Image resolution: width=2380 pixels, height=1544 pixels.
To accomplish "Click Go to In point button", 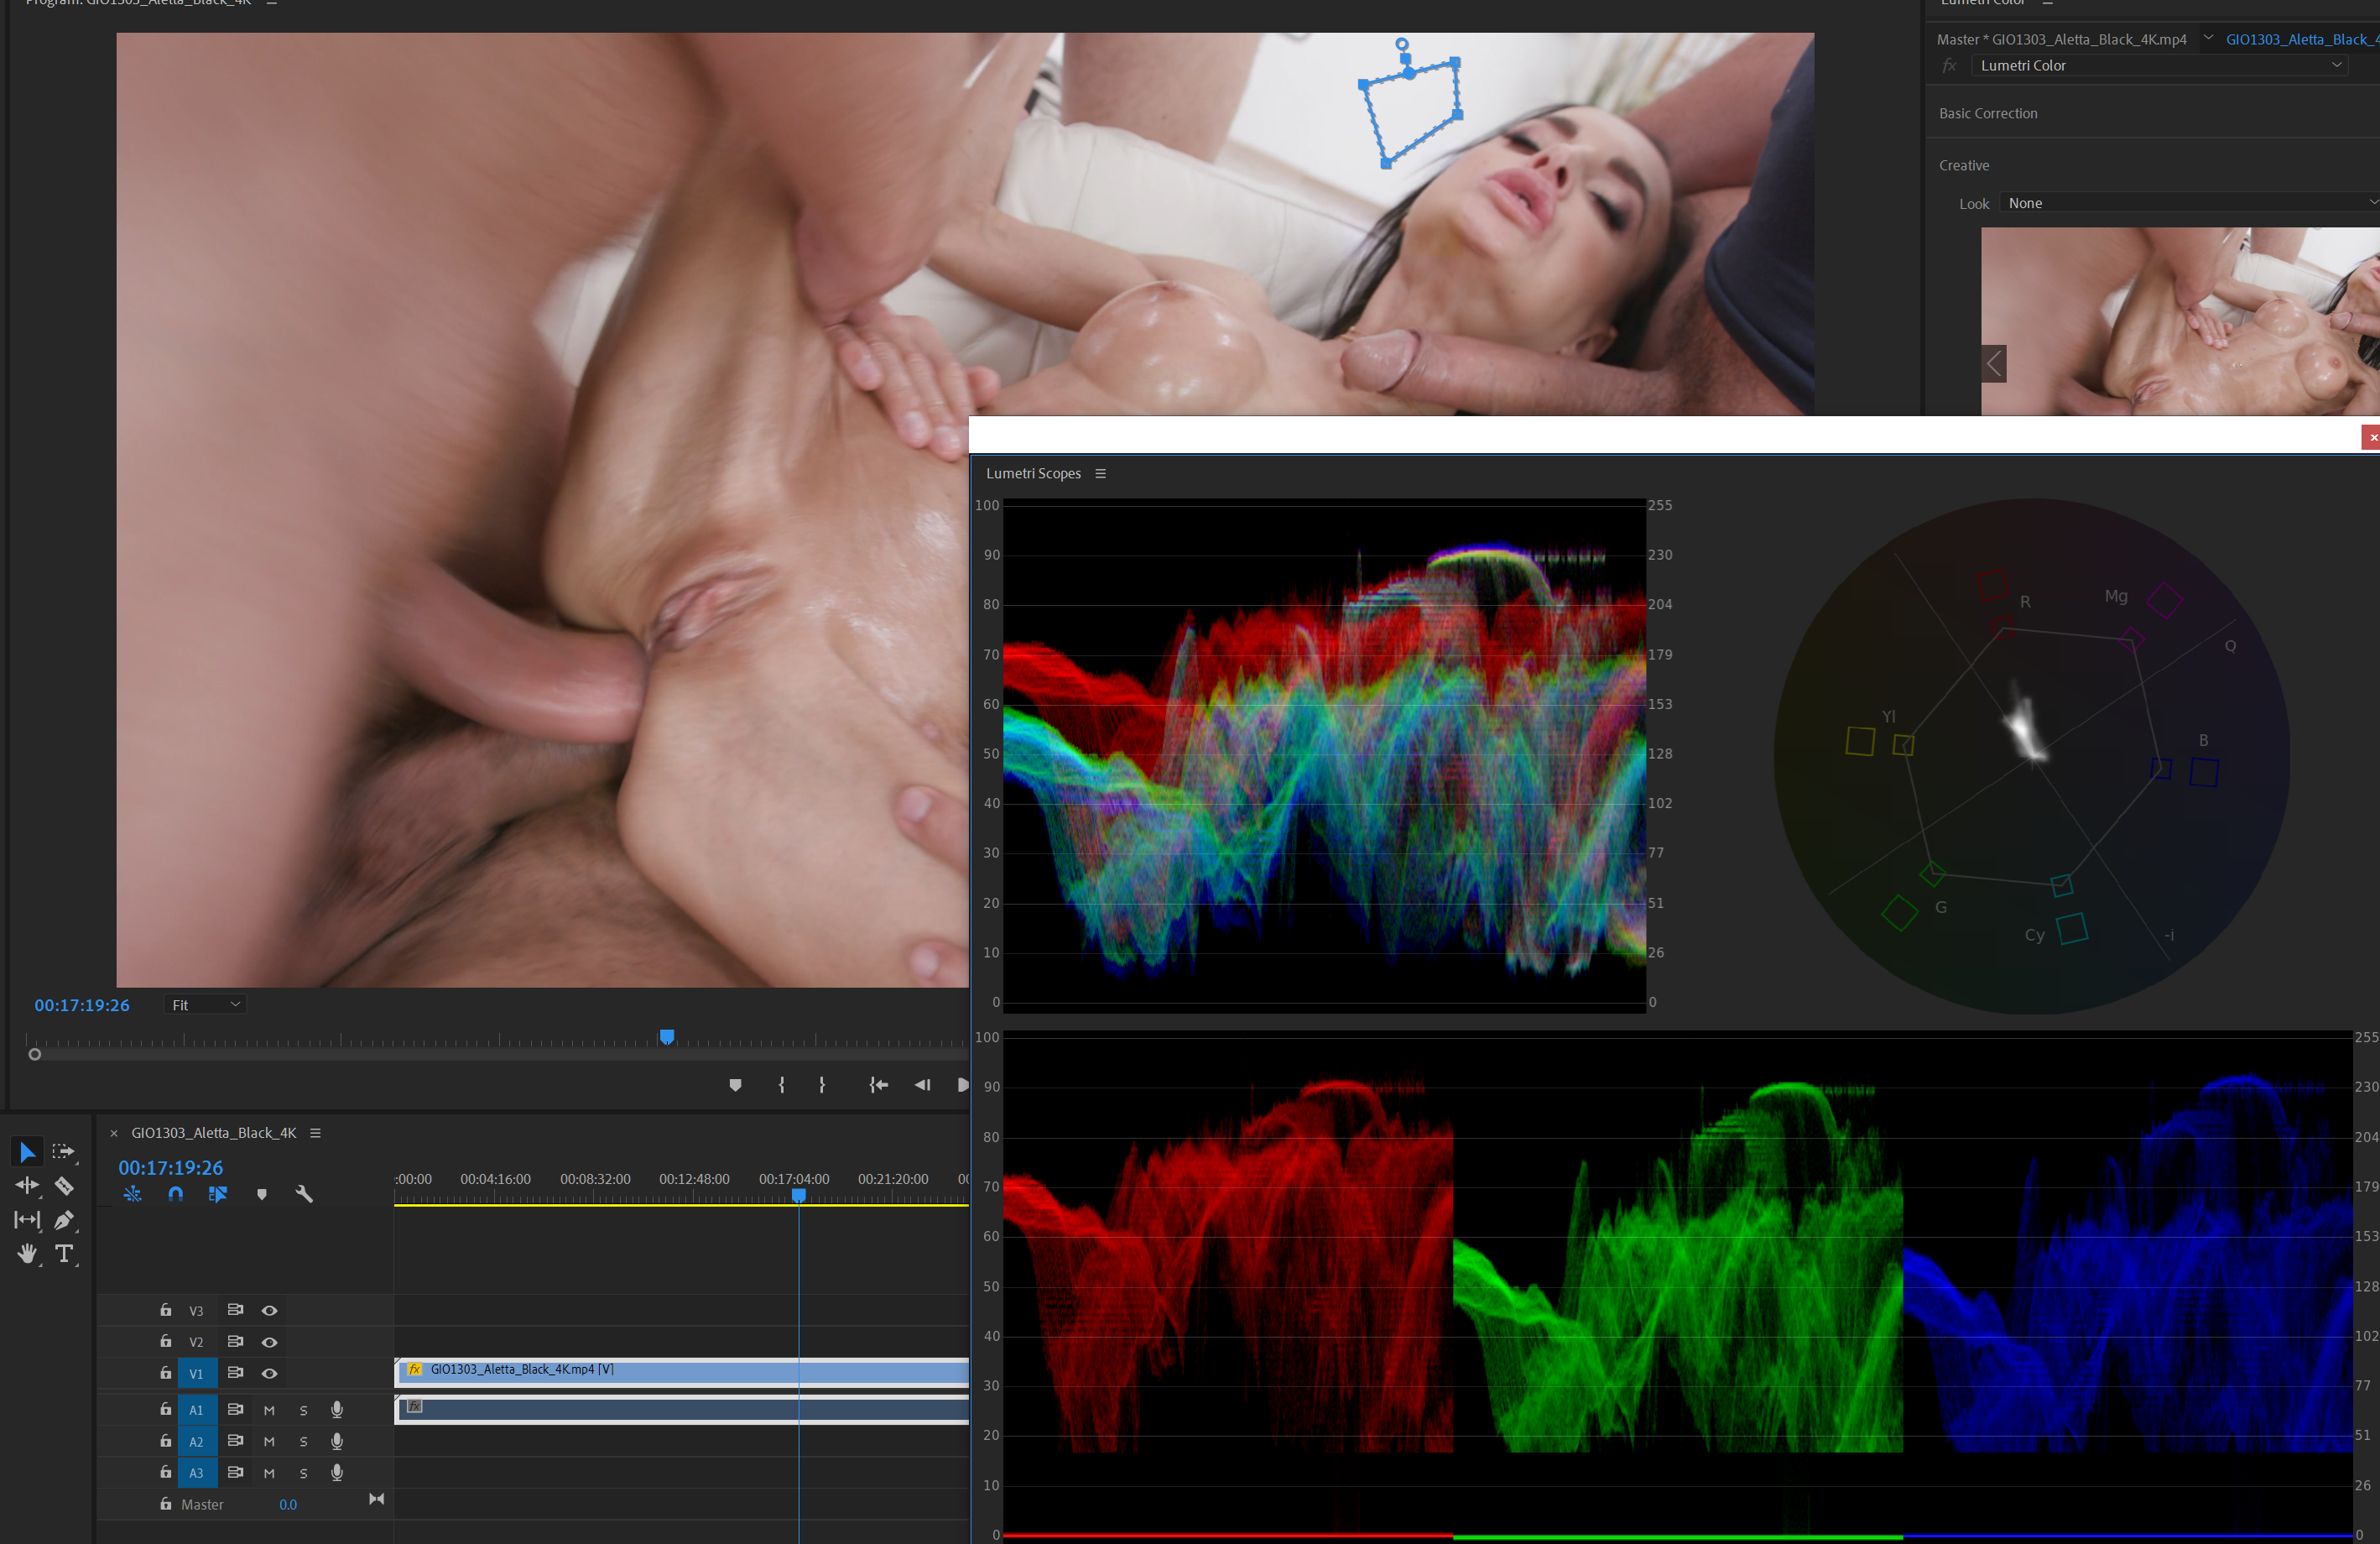I will pyautogui.click(x=878, y=1085).
